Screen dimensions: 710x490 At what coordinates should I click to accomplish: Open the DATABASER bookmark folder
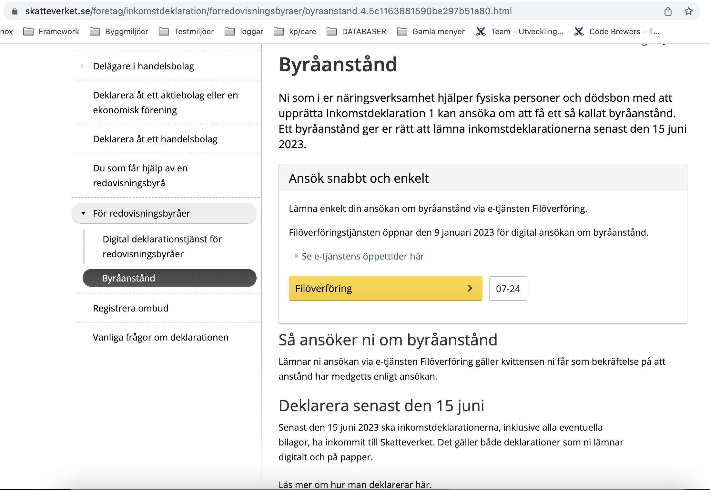(x=356, y=32)
